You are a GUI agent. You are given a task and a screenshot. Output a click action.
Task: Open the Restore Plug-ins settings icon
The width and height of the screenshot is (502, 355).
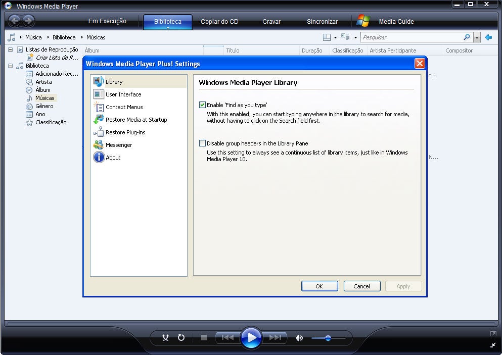point(99,132)
